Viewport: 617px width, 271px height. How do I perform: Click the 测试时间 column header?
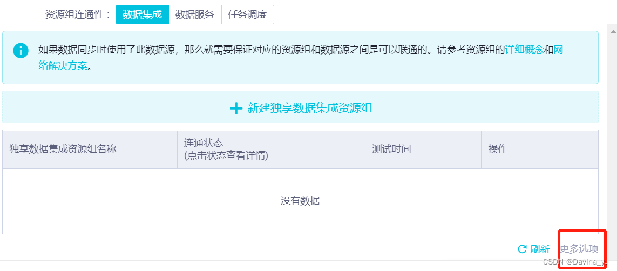(391, 149)
